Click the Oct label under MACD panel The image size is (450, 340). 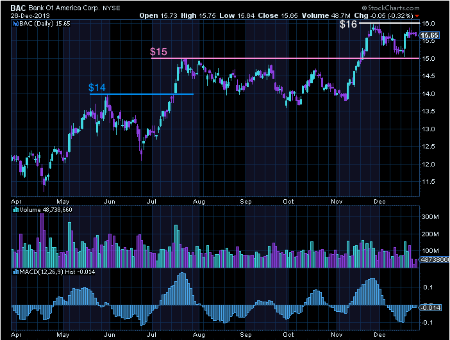click(288, 334)
